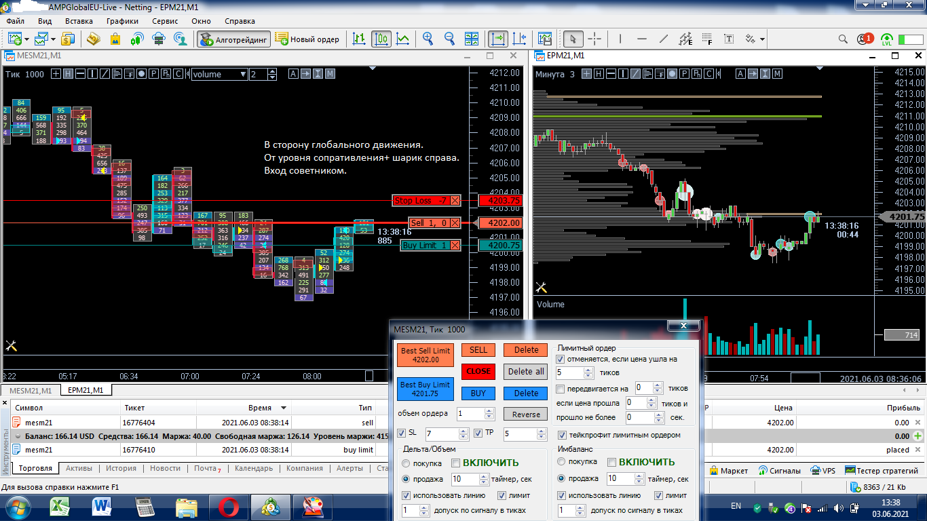Switch chart to bar chart mode
Viewport: 927px width, 521px height.
tap(360, 39)
